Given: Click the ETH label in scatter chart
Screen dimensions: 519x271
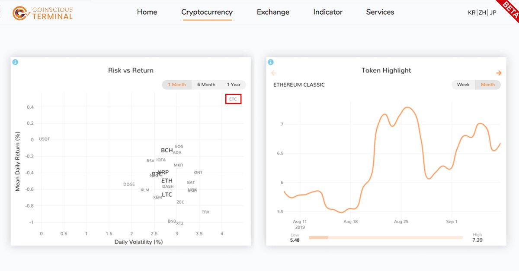Looking at the screenshot, I should click(167, 180).
